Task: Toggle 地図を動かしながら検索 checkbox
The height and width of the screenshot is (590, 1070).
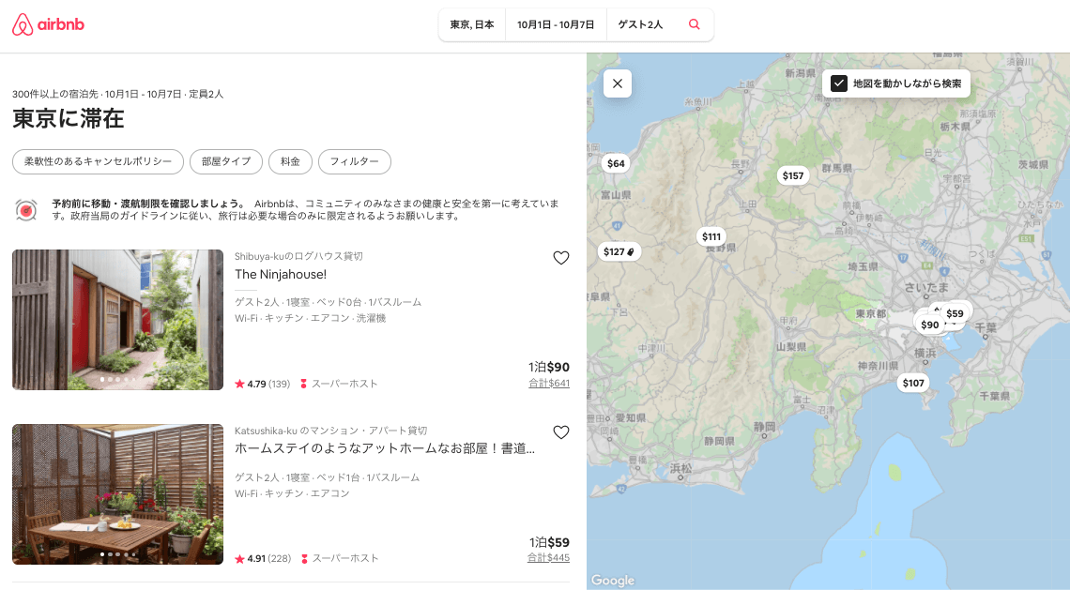Action: pyautogui.click(x=839, y=83)
